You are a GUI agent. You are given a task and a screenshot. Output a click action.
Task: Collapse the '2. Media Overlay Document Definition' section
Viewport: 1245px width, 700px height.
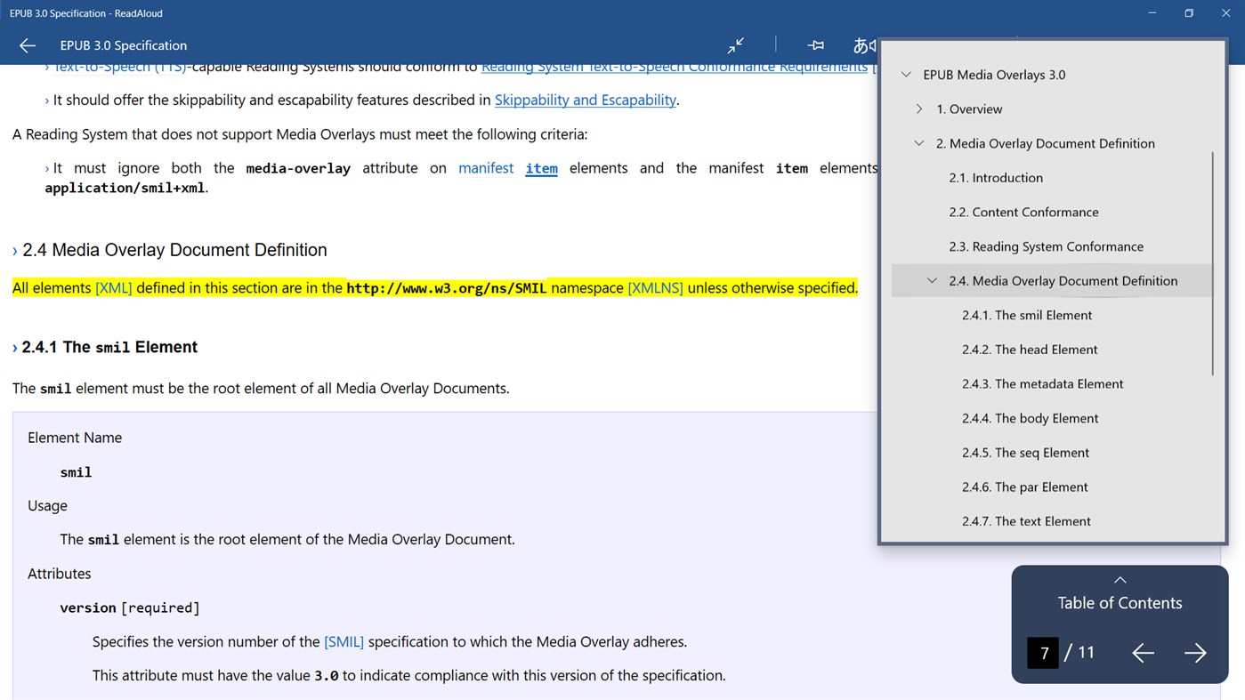918,142
